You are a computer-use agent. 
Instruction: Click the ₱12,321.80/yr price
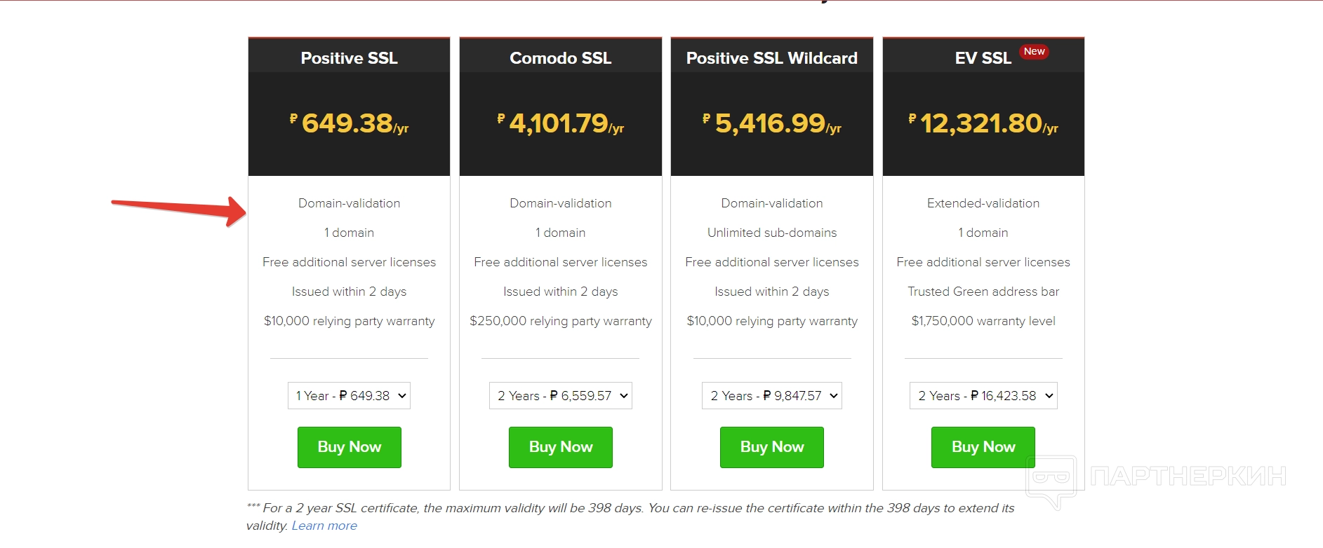pyautogui.click(x=983, y=124)
